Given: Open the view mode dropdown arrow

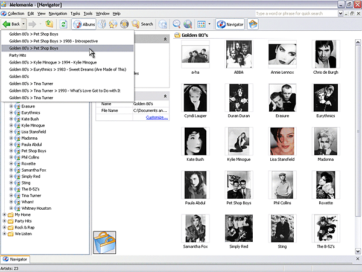Looking at the screenshot, I should 209,24.
